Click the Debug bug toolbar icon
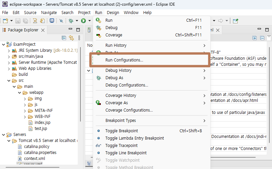Image resolution: width=272 pixels, height=169 pixels. tap(71, 21)
